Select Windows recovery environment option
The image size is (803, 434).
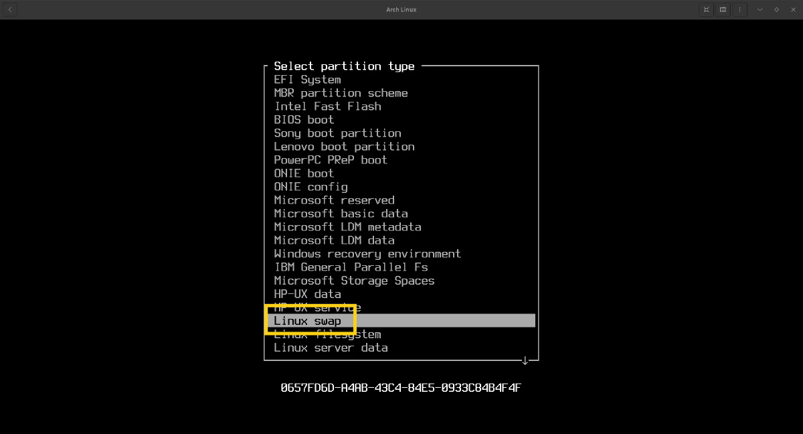click(x=367, y=254)
